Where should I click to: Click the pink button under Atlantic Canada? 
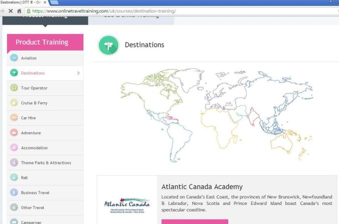point(195,221)
